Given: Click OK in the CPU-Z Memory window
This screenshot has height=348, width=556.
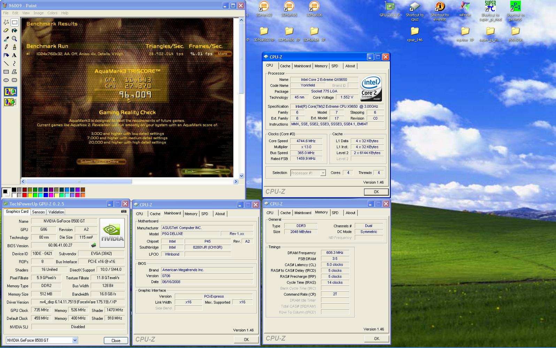Looking at the screenshot, I should pyautogui.click(x=377, y=339).
